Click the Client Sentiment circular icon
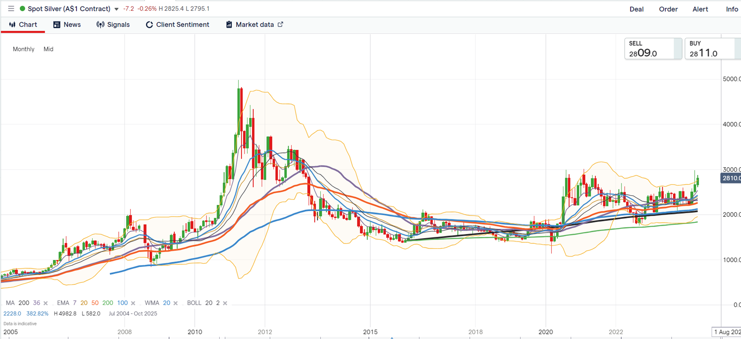This screenshot has width=741, height=339. point(149,25)
